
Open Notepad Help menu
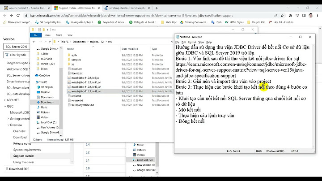tap(209, 42)
